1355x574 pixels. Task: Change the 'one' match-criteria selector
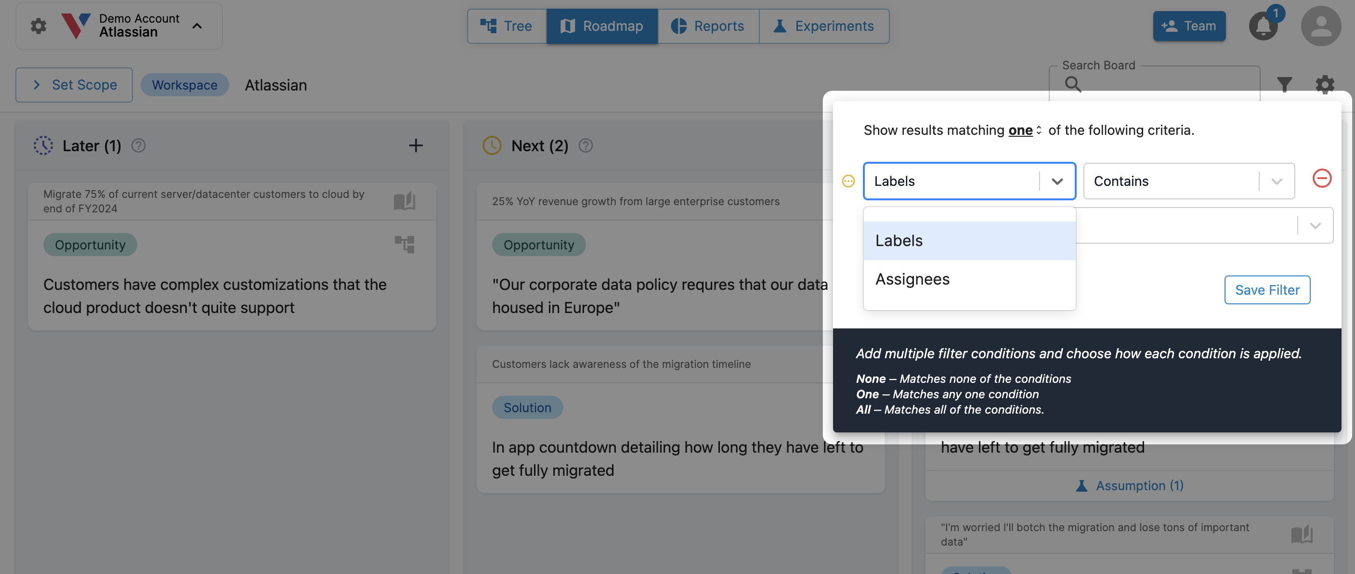click(1024, 130)
